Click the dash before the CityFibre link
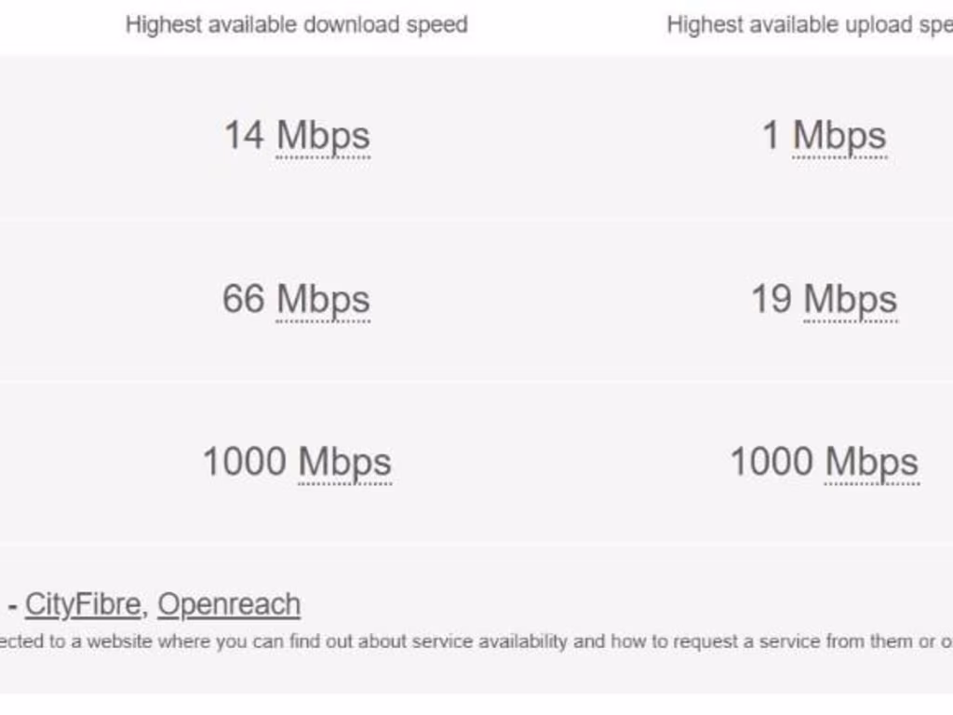The width and height of the screenshot is (953, 715). (x=13, y=606)
